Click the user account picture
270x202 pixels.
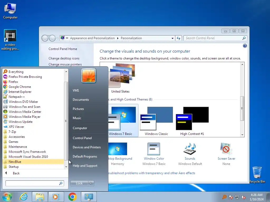tap(89, 75)
